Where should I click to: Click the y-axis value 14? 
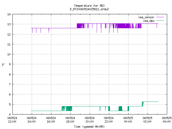point(9,14)
